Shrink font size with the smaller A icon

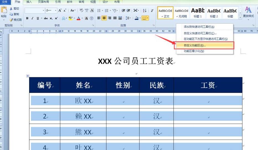(x=65, y=10)
